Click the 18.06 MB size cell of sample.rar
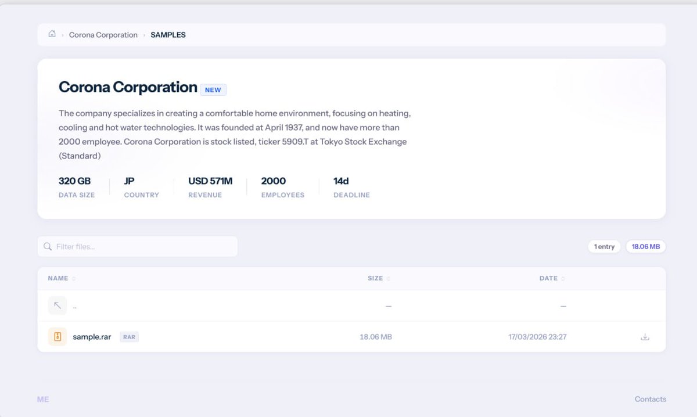Screen dimensions: 697x417 (x=376, y=337)
